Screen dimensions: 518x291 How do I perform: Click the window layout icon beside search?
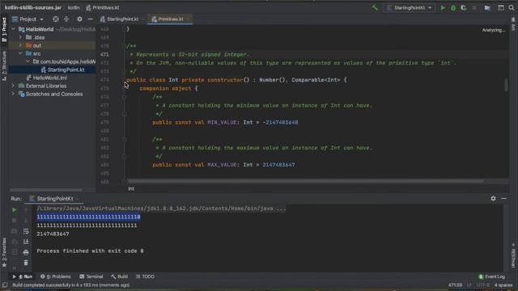coord(501,7)
